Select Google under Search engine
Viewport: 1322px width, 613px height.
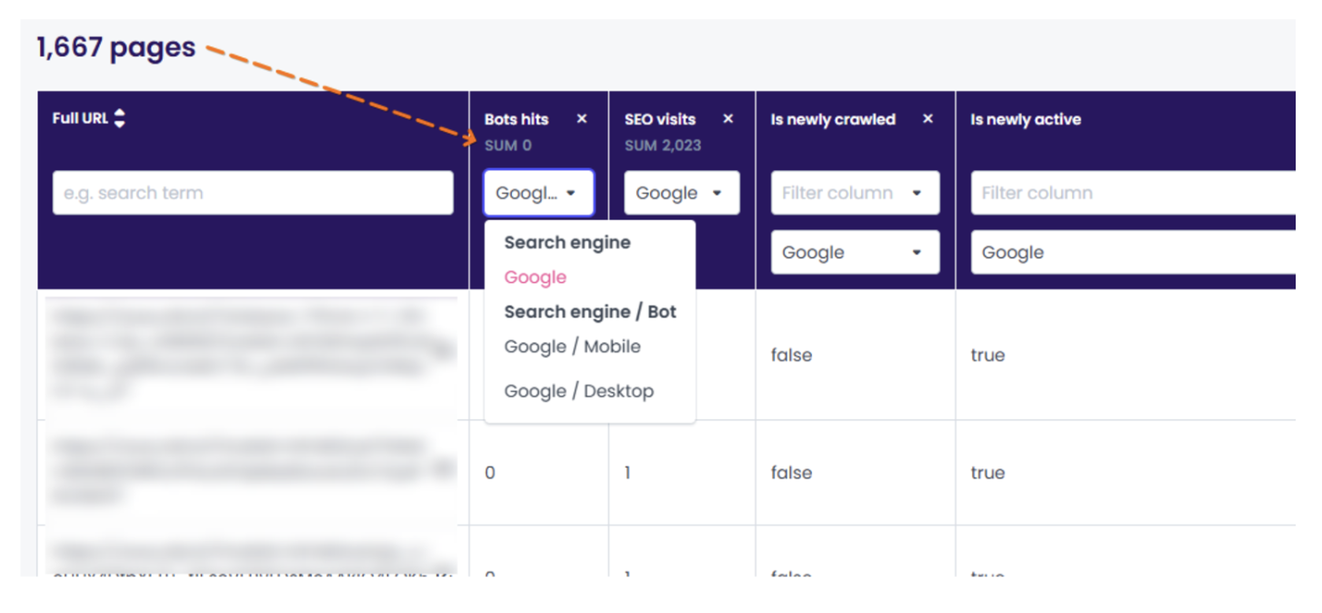pyautogui.click(x=536, y=277)
